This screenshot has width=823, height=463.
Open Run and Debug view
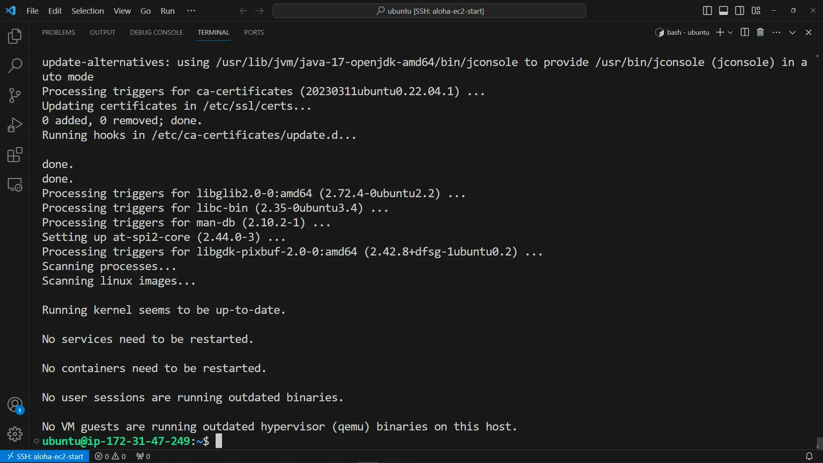[15, 125]
